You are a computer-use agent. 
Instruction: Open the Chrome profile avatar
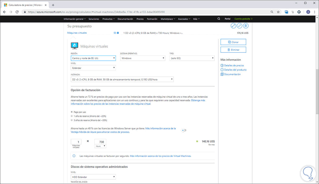click(308, 12)
